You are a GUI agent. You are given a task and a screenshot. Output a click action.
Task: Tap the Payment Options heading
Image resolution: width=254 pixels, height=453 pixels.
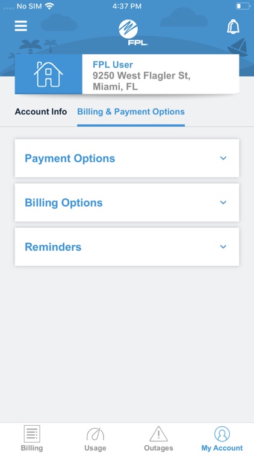(x=70, y=158)
